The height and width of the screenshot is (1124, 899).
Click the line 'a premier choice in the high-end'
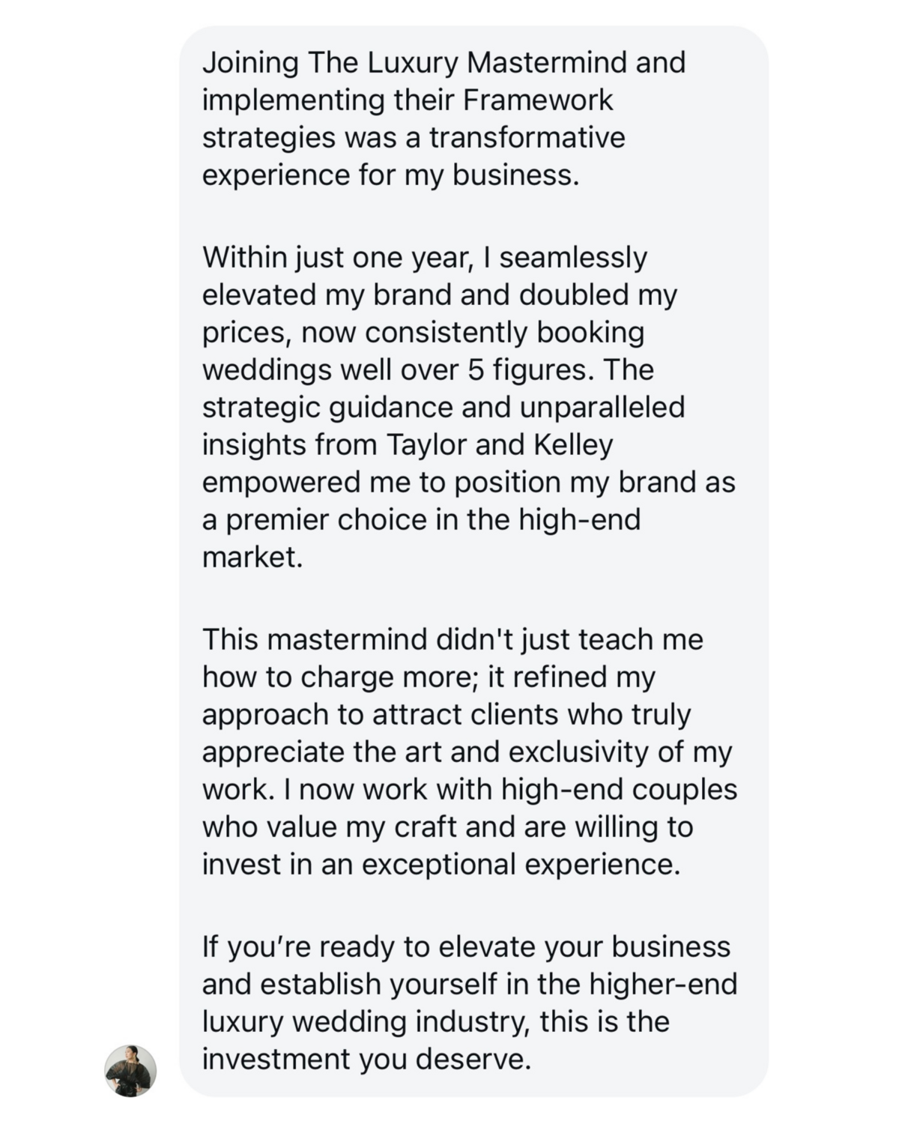tap(421, 519)
